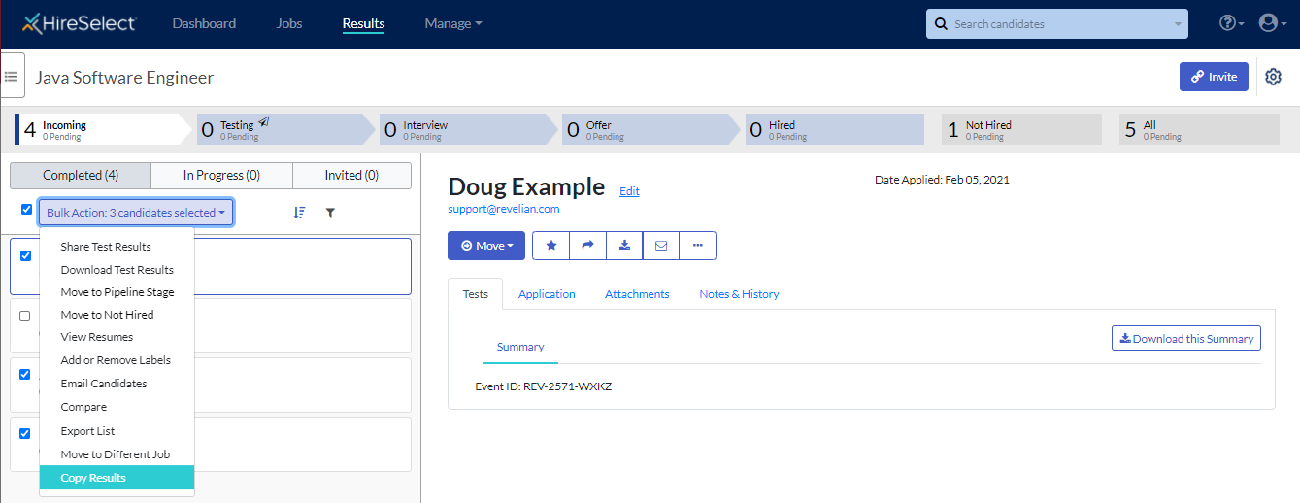Select Email Candidates option
The height and width of the screenshot is (503, 1300).
(x=117, y=384)
